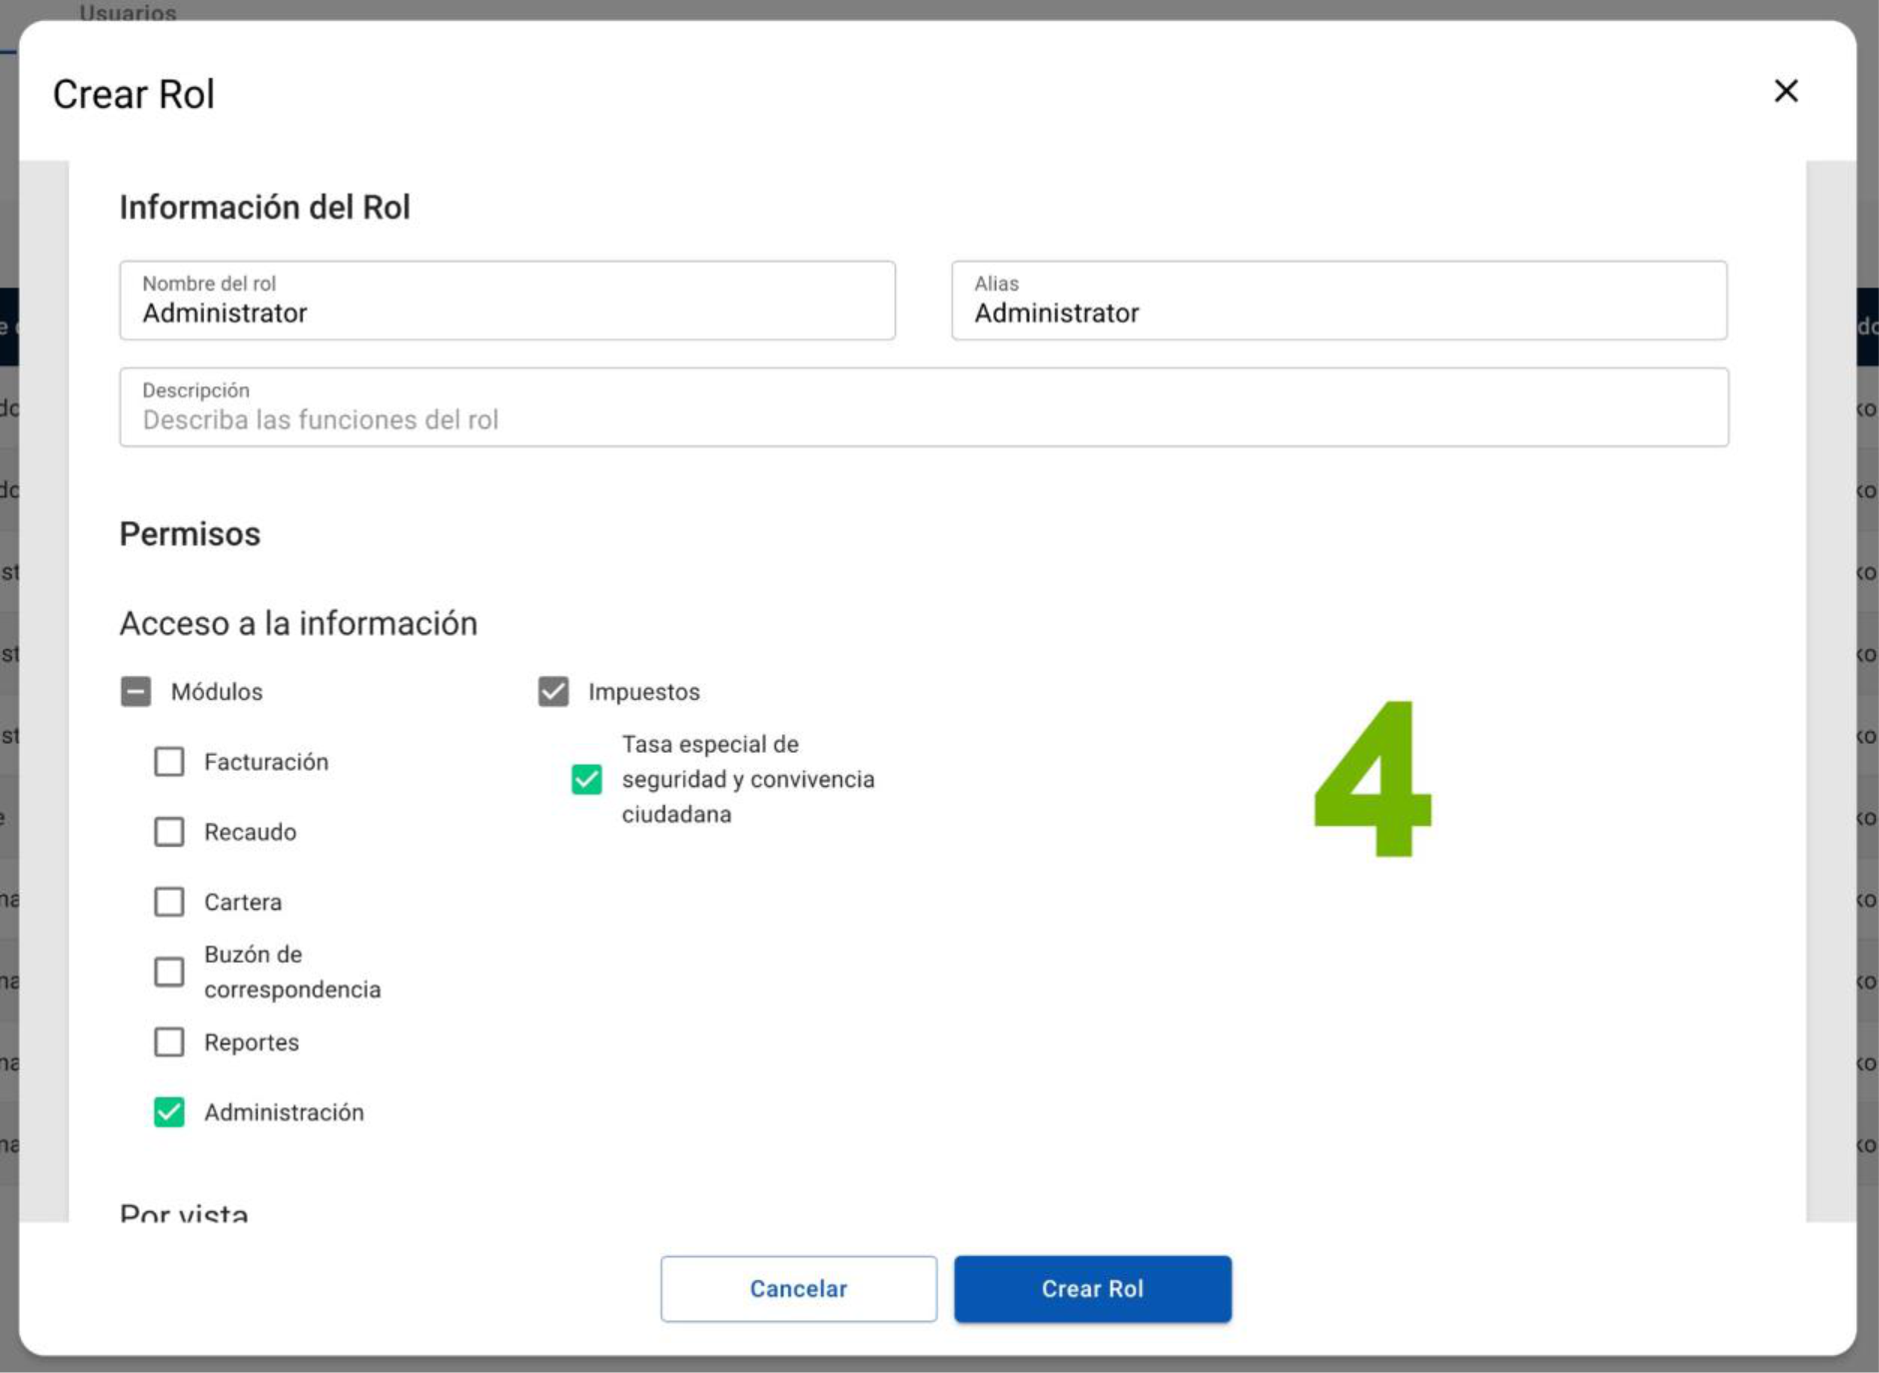Select the Permisos heading text
1879x1373 pixels.
pyautogui.click(x=190, y=534)
